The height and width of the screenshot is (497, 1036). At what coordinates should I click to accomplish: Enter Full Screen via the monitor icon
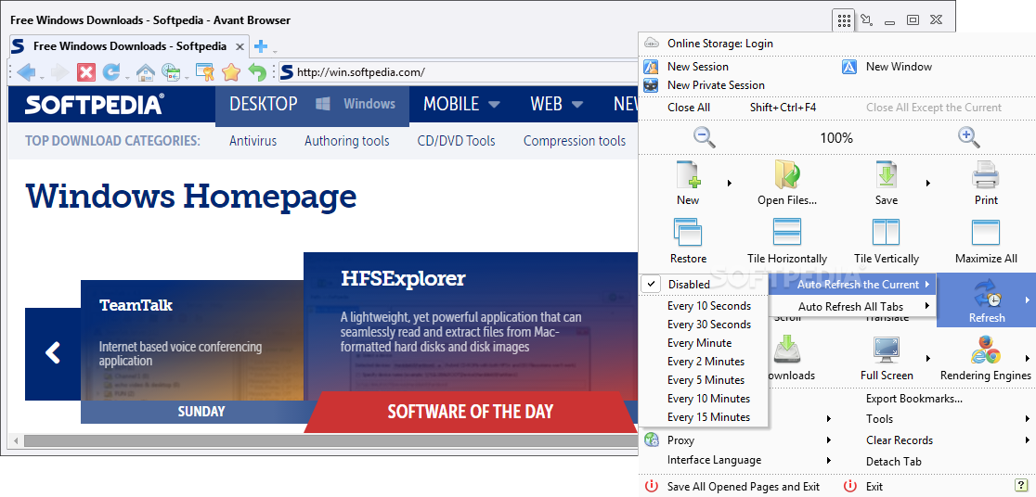887,350
